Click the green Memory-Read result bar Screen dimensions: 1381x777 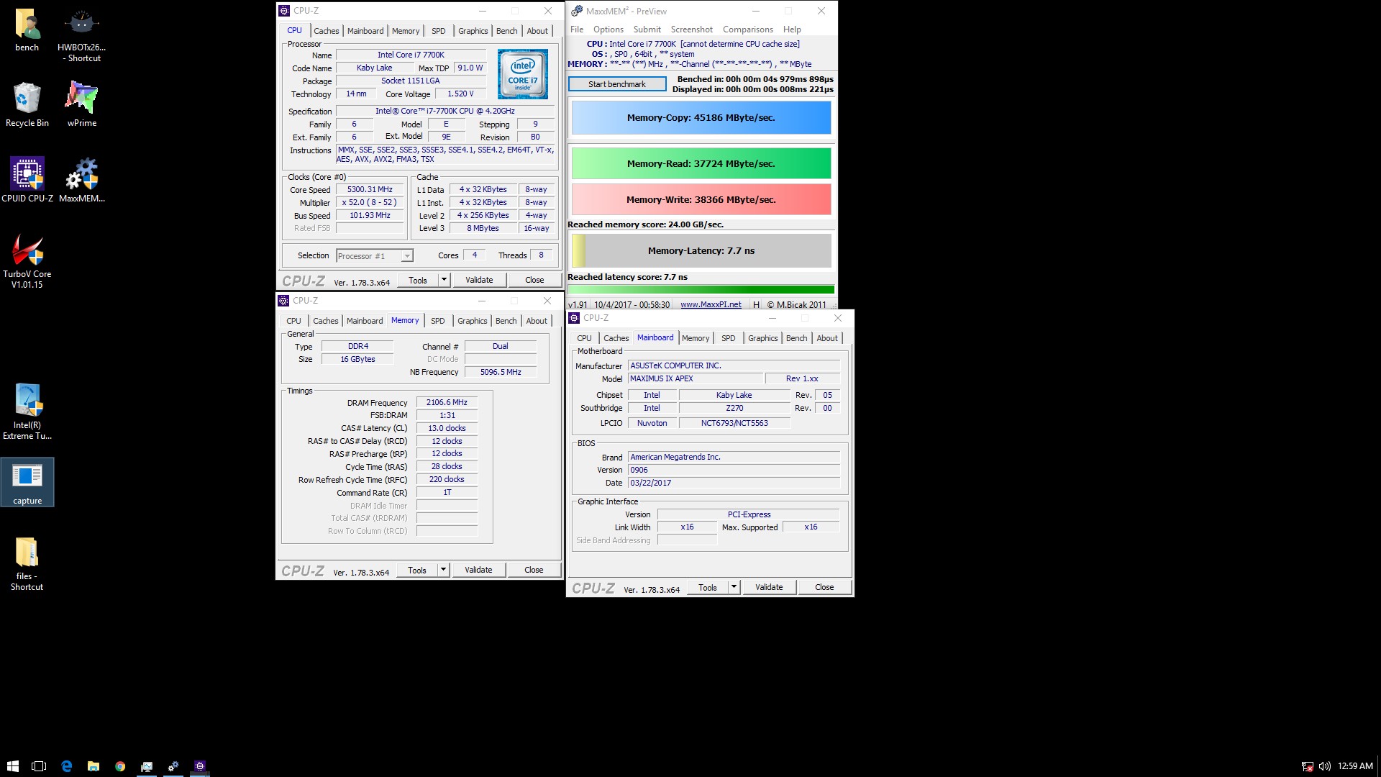701,163
